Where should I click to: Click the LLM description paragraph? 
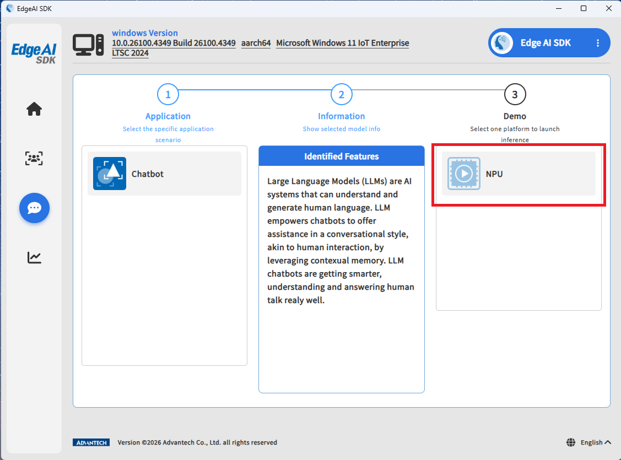tap(341, 241)
